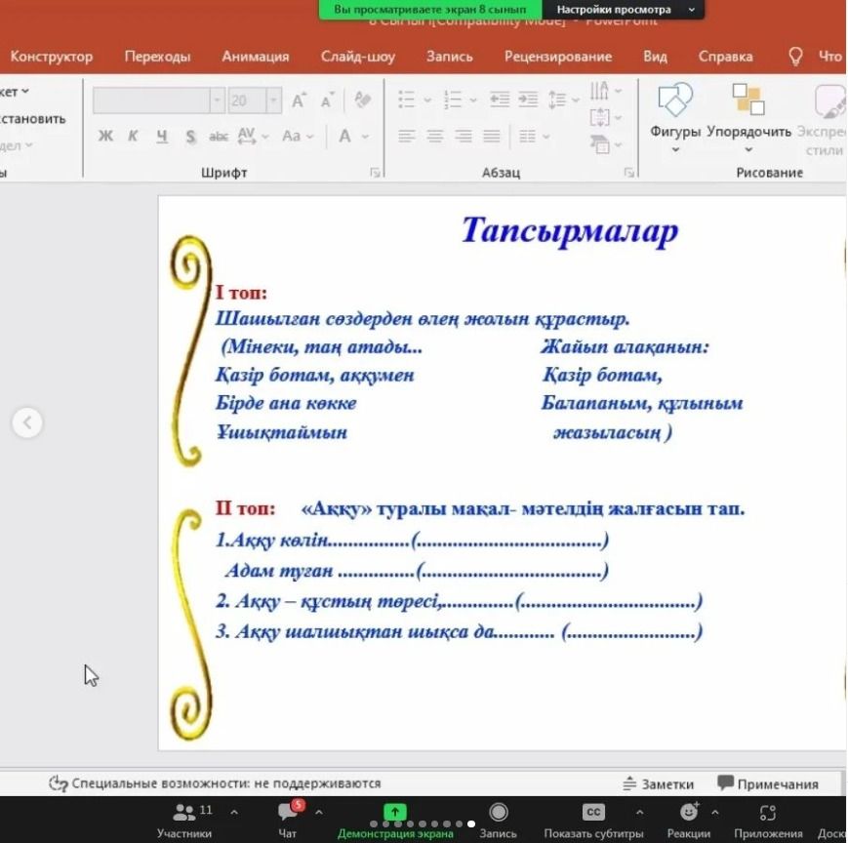848x843 pixels.
Task: Click the Заметки button in status bar
Action: (659, 783)
